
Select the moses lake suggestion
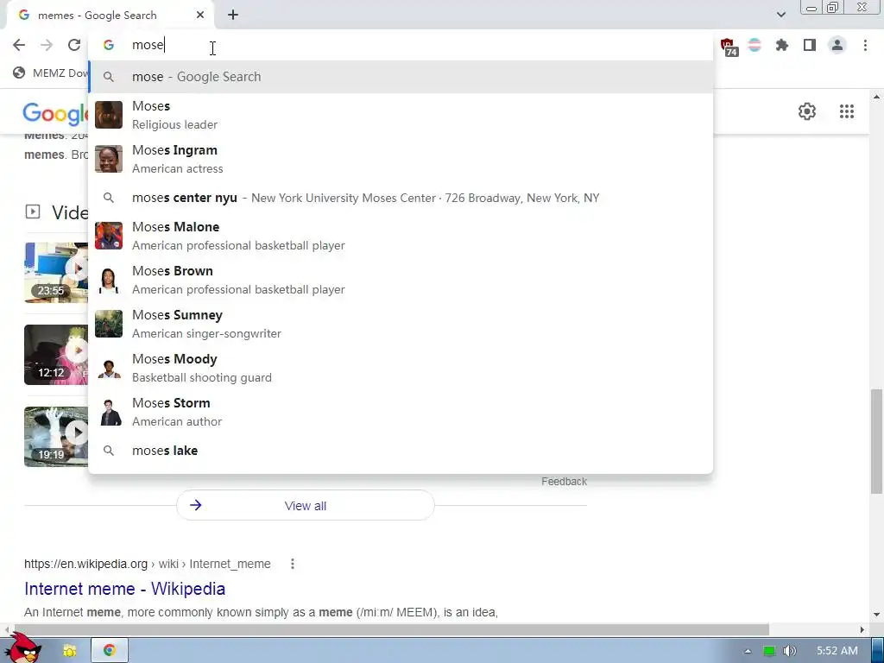point(401,451)
